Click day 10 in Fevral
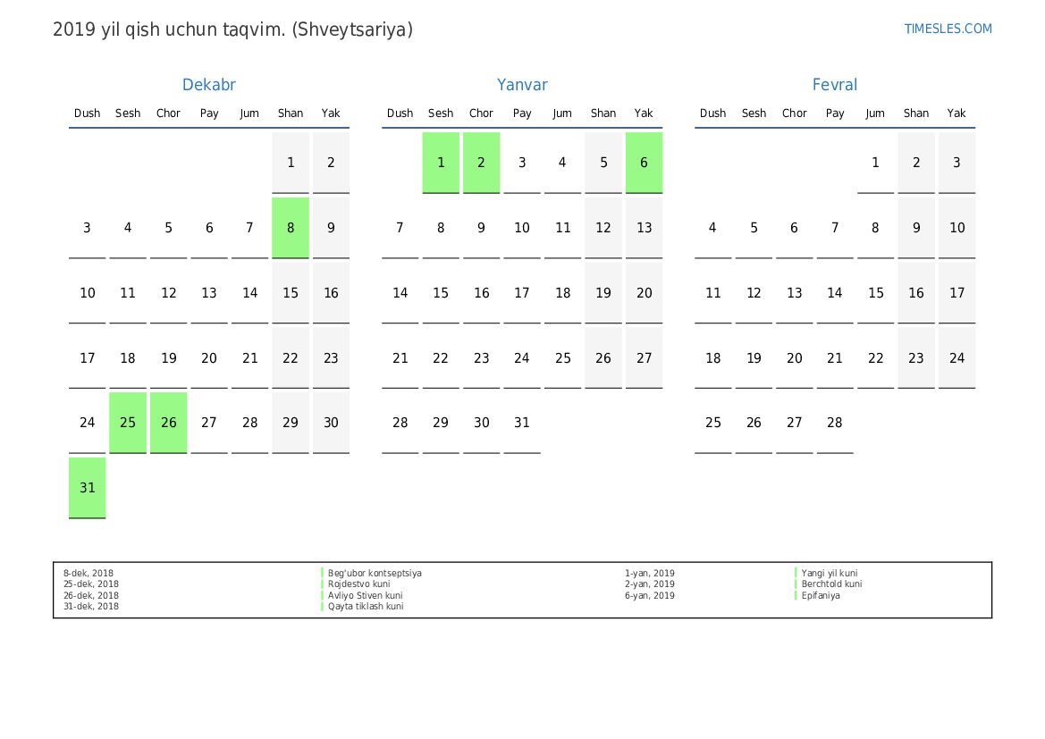 coord(957,228)
